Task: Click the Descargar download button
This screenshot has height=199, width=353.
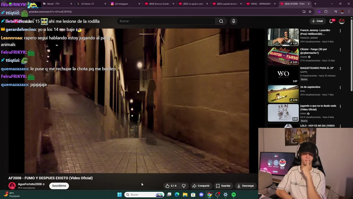Action: click(x=245, y=186)
